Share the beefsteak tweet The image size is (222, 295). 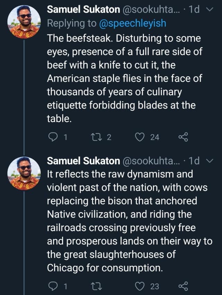pyautogui.click(x=182, y=137)
